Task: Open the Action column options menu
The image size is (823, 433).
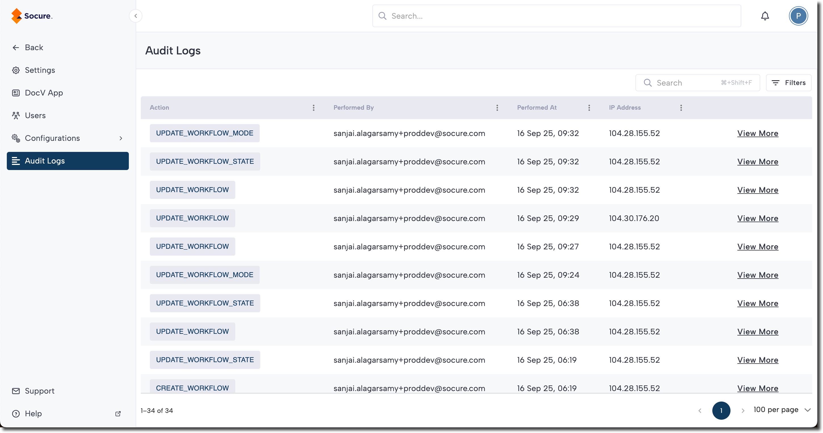Action: point(313,108)
